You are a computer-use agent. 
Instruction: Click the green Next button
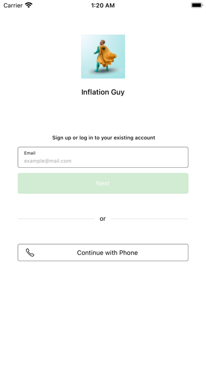coord(103,183)
